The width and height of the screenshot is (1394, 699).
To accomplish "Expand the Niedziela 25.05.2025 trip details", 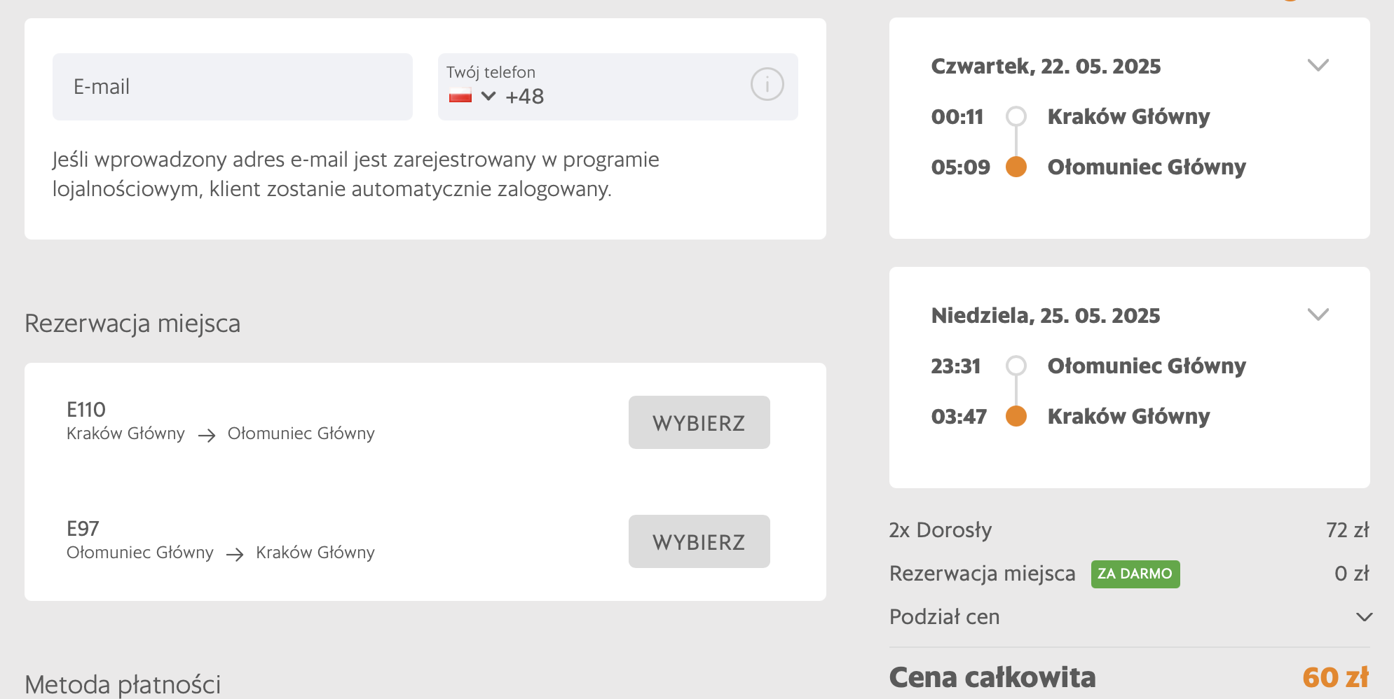I will pyautogui.click(x=1318, y=315).
